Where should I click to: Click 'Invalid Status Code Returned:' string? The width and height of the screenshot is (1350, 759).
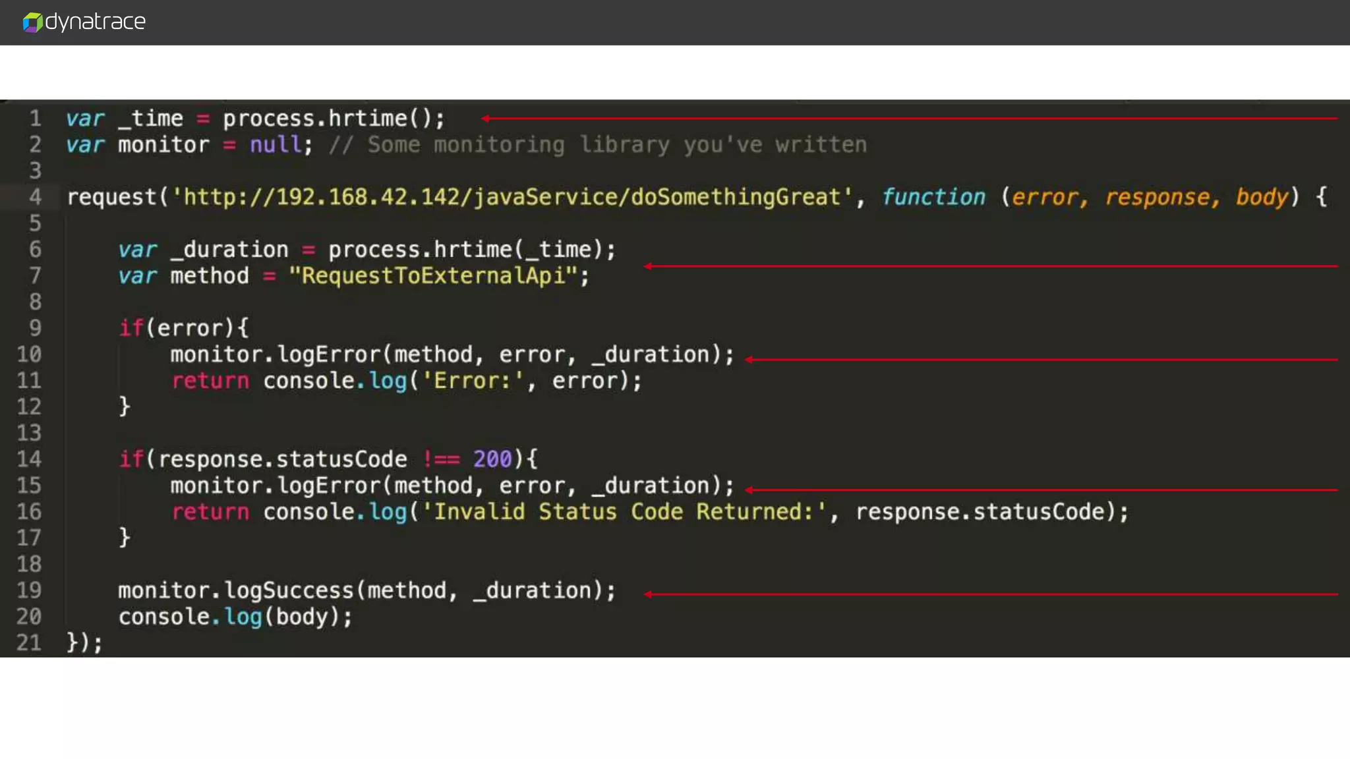[x=624, y=512]
